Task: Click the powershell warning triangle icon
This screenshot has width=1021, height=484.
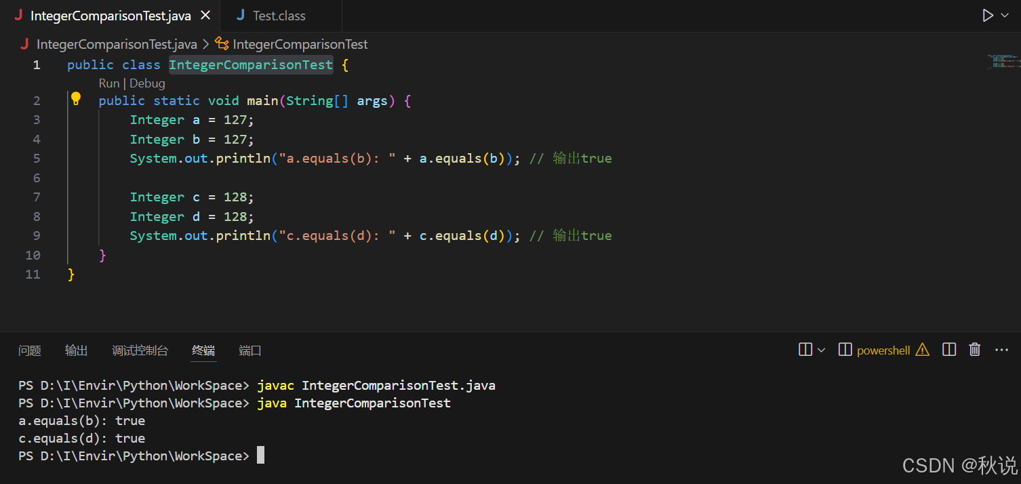Action: 922,350
